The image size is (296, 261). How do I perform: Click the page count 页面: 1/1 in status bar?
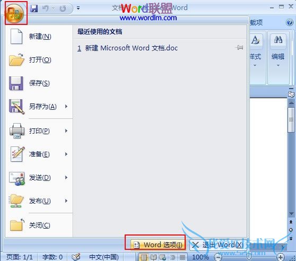click(19, 257)
